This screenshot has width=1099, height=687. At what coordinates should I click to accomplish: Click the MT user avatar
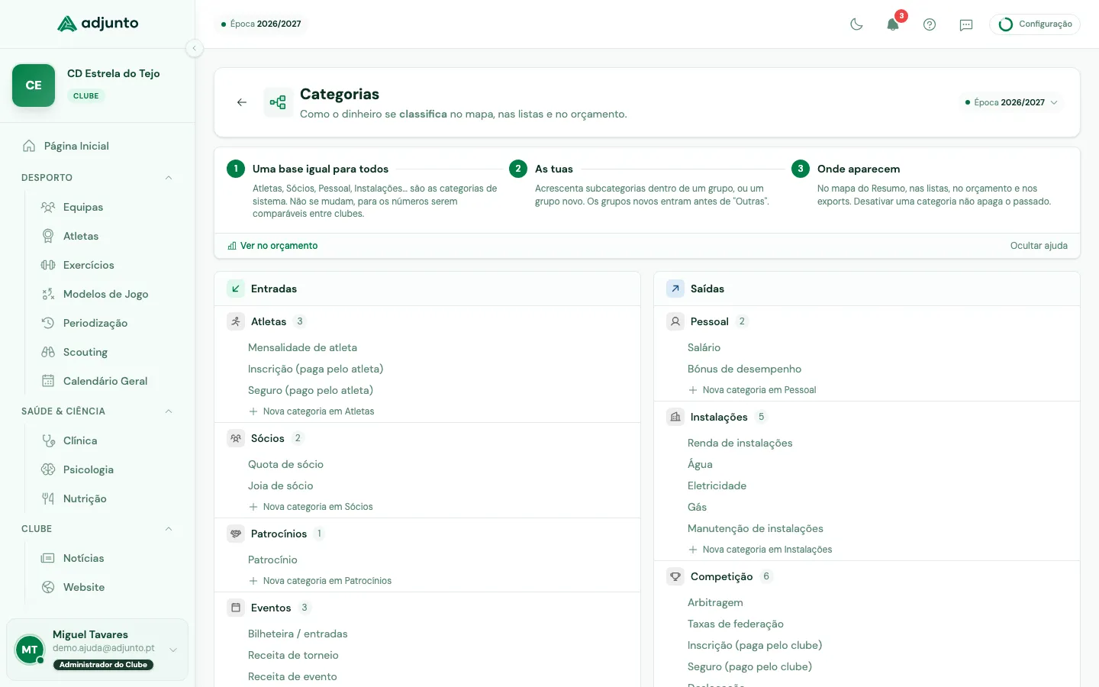[x=29, y=650]
